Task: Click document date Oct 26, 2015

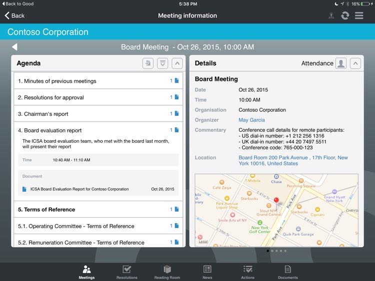Action: pos(162,189)
